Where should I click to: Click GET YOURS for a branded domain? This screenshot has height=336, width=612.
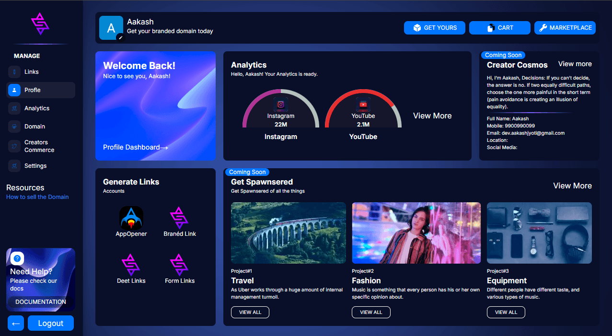[x=434, y=28]
